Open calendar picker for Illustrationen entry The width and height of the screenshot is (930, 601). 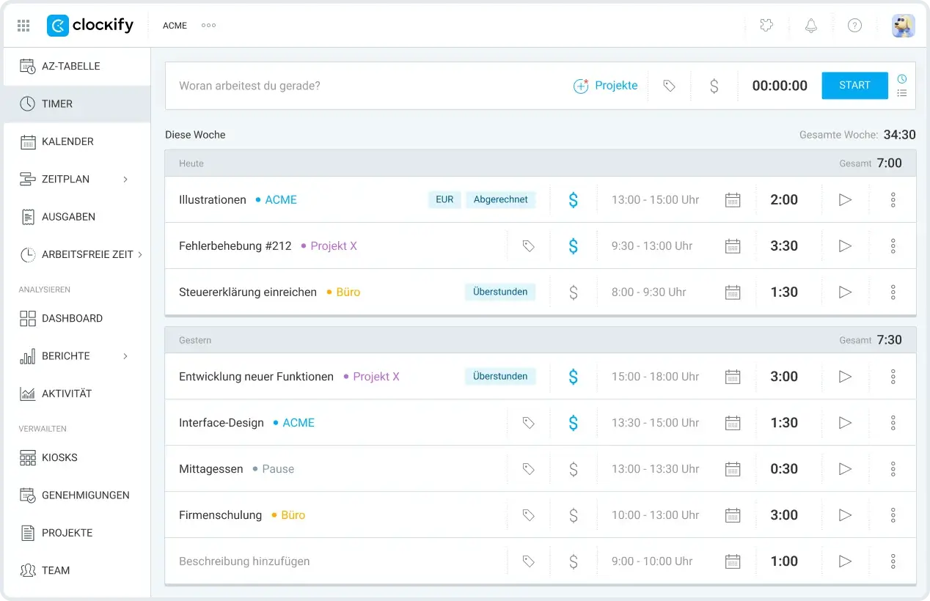733,200
